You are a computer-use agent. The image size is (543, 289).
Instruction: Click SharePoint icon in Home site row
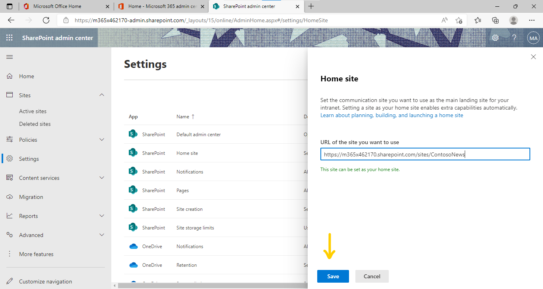click(133, 153)
